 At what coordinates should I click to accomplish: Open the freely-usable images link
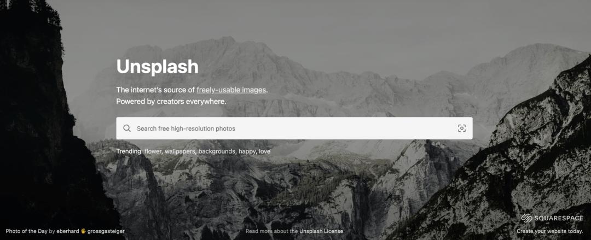[x=231, y=90]
